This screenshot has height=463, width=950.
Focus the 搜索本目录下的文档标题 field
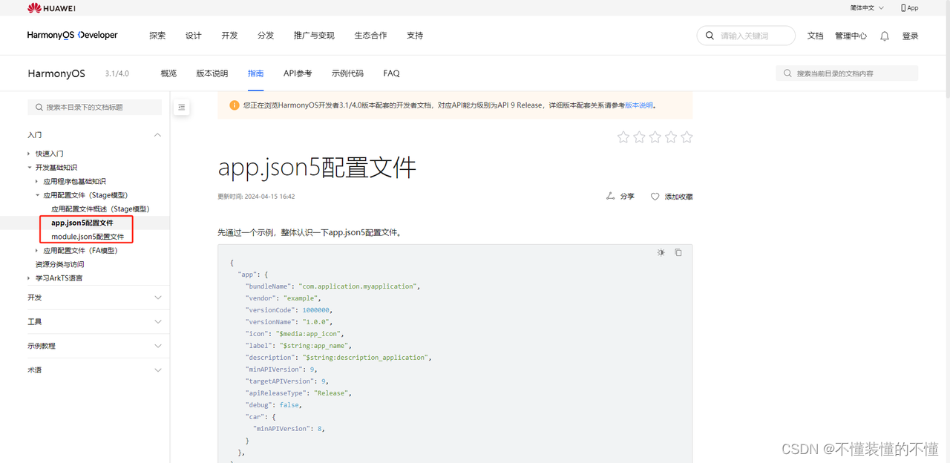(x=94, y=108)
